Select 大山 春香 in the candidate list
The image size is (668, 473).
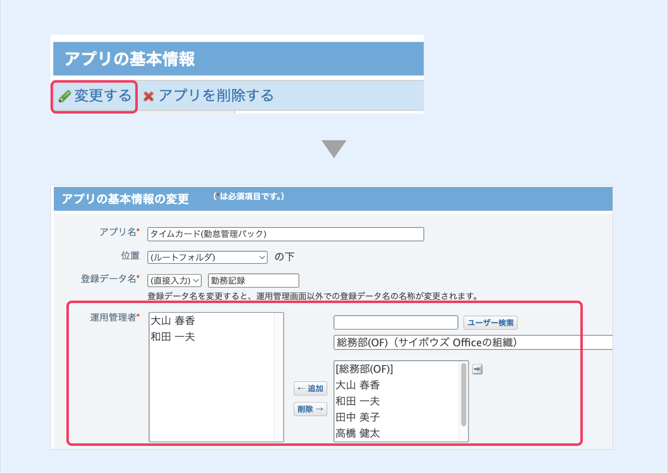[x=358, y=385]
